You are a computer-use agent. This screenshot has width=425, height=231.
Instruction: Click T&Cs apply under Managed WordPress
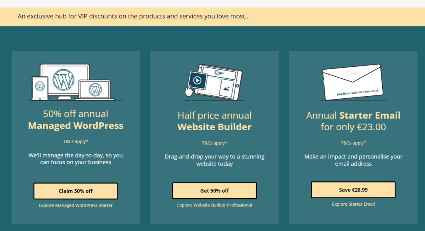pyautogui.click(x=76, y=141)
